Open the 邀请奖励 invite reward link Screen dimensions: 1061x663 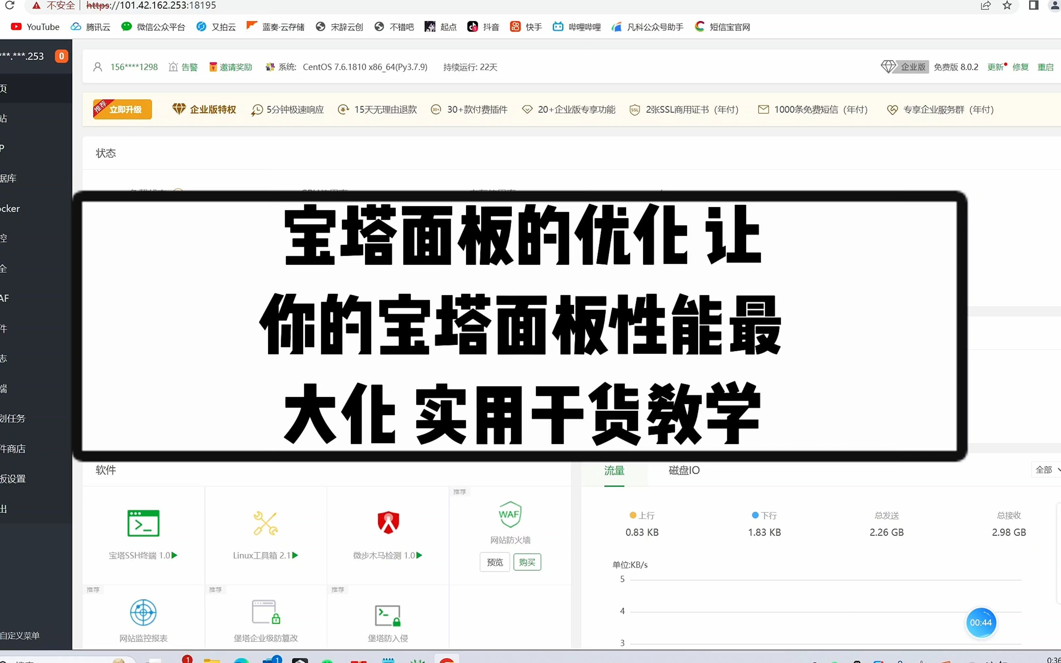click(231, 67)
